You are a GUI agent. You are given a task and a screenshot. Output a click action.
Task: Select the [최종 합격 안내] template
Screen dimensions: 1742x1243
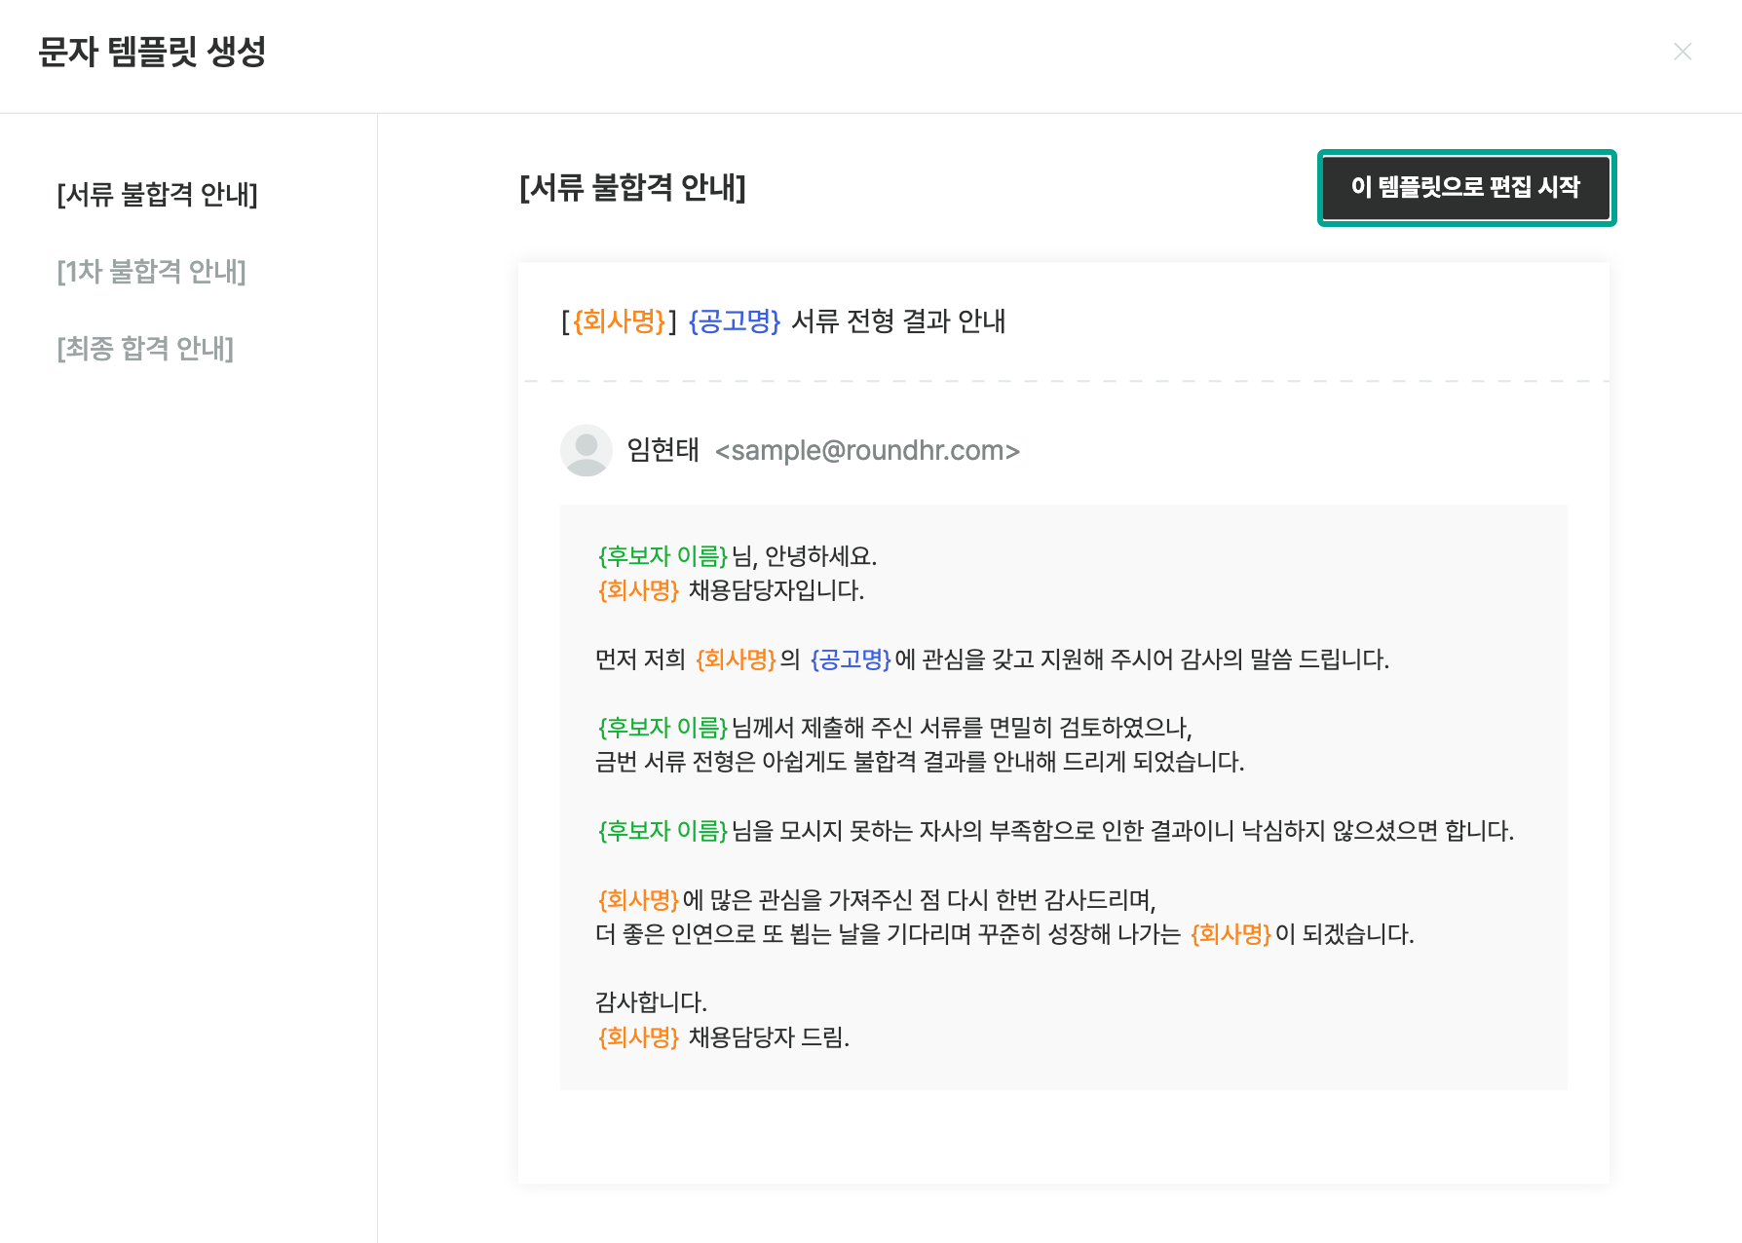(x=145, y=348)
